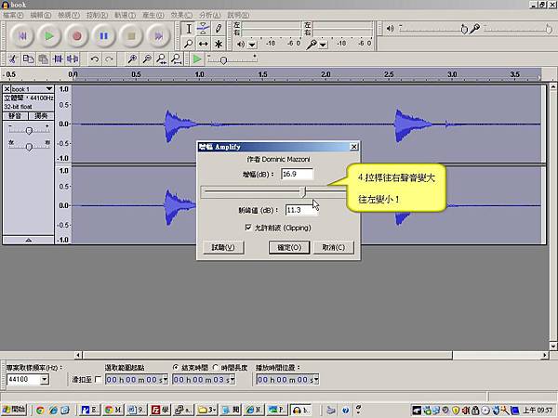Open the book 1 track name dropdown
This screenshot has height=418, width=558.
click(x=49, y=88)
